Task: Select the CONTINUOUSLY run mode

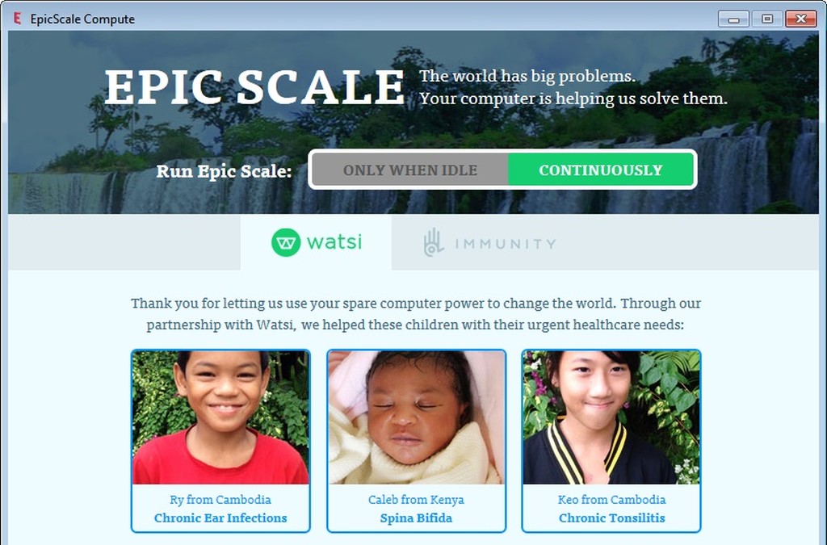Action: pos(600,170)
